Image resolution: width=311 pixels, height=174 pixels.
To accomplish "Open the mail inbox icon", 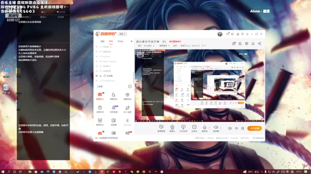I will pyautogui.click(x=227, y=34).
